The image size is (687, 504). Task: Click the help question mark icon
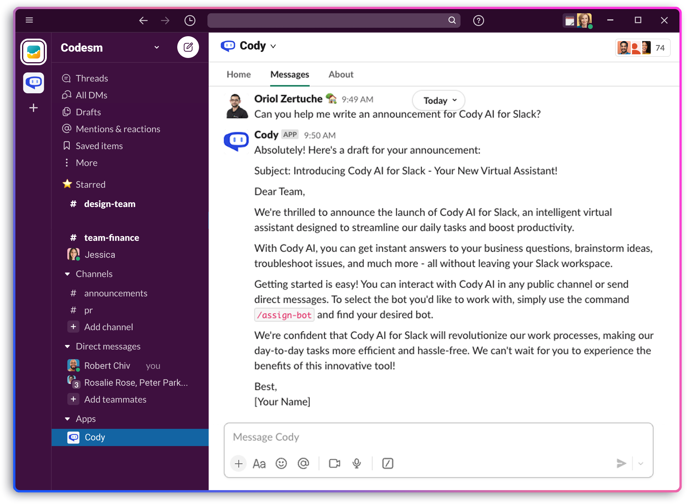(x=478, y=21)
